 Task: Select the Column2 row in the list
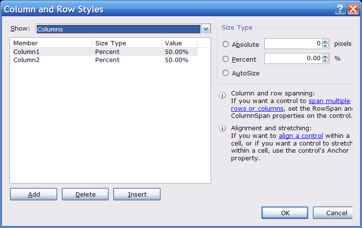pos(26,60)
